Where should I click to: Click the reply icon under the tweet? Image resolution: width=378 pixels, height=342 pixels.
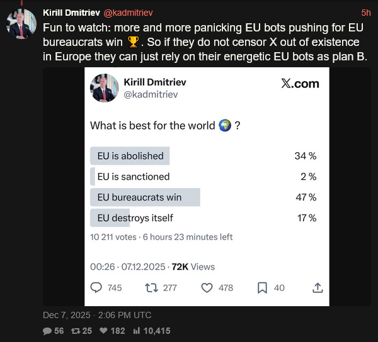coord(47,331)
